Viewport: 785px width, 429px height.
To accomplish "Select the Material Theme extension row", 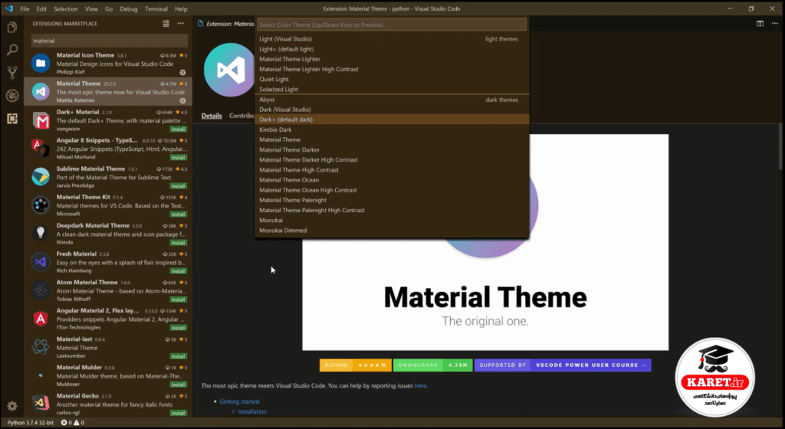I will 108,91.
